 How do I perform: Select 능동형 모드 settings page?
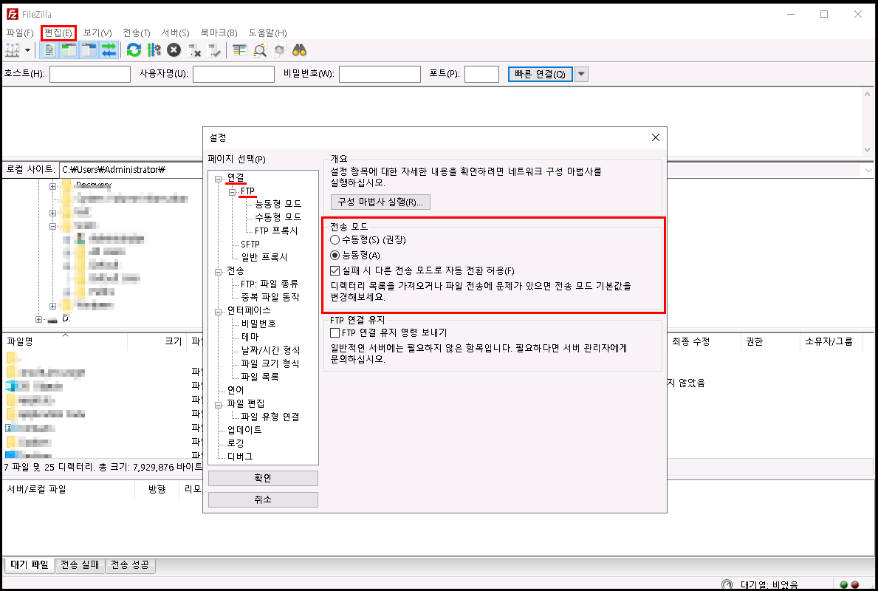click(x=278, y=204)
